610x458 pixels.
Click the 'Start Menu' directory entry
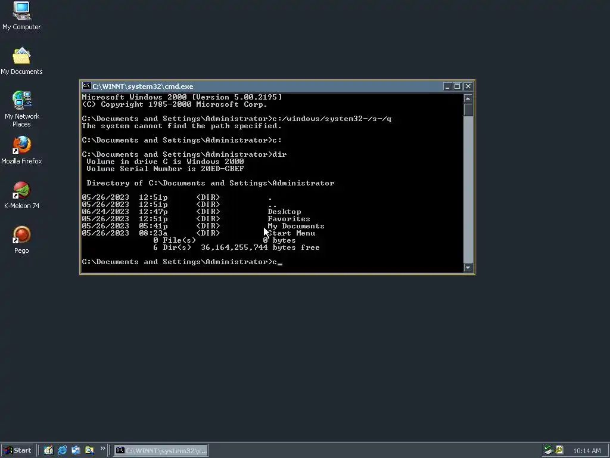[291, 233]
